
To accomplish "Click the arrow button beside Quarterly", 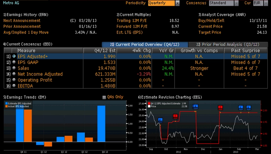I will click(178, 3).
